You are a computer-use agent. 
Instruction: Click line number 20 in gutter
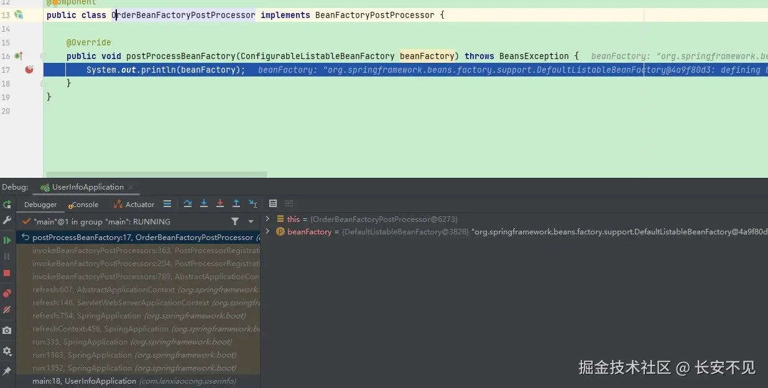[6, 111]
